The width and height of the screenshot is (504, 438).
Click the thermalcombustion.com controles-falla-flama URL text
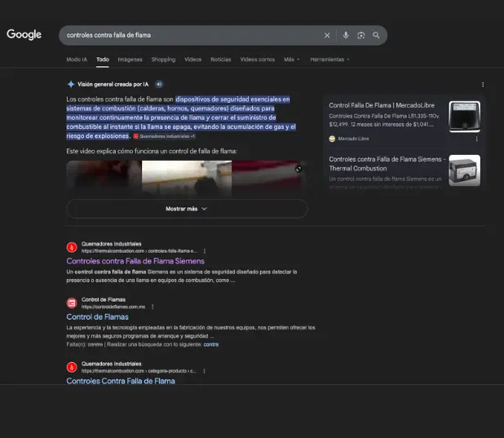139,251
